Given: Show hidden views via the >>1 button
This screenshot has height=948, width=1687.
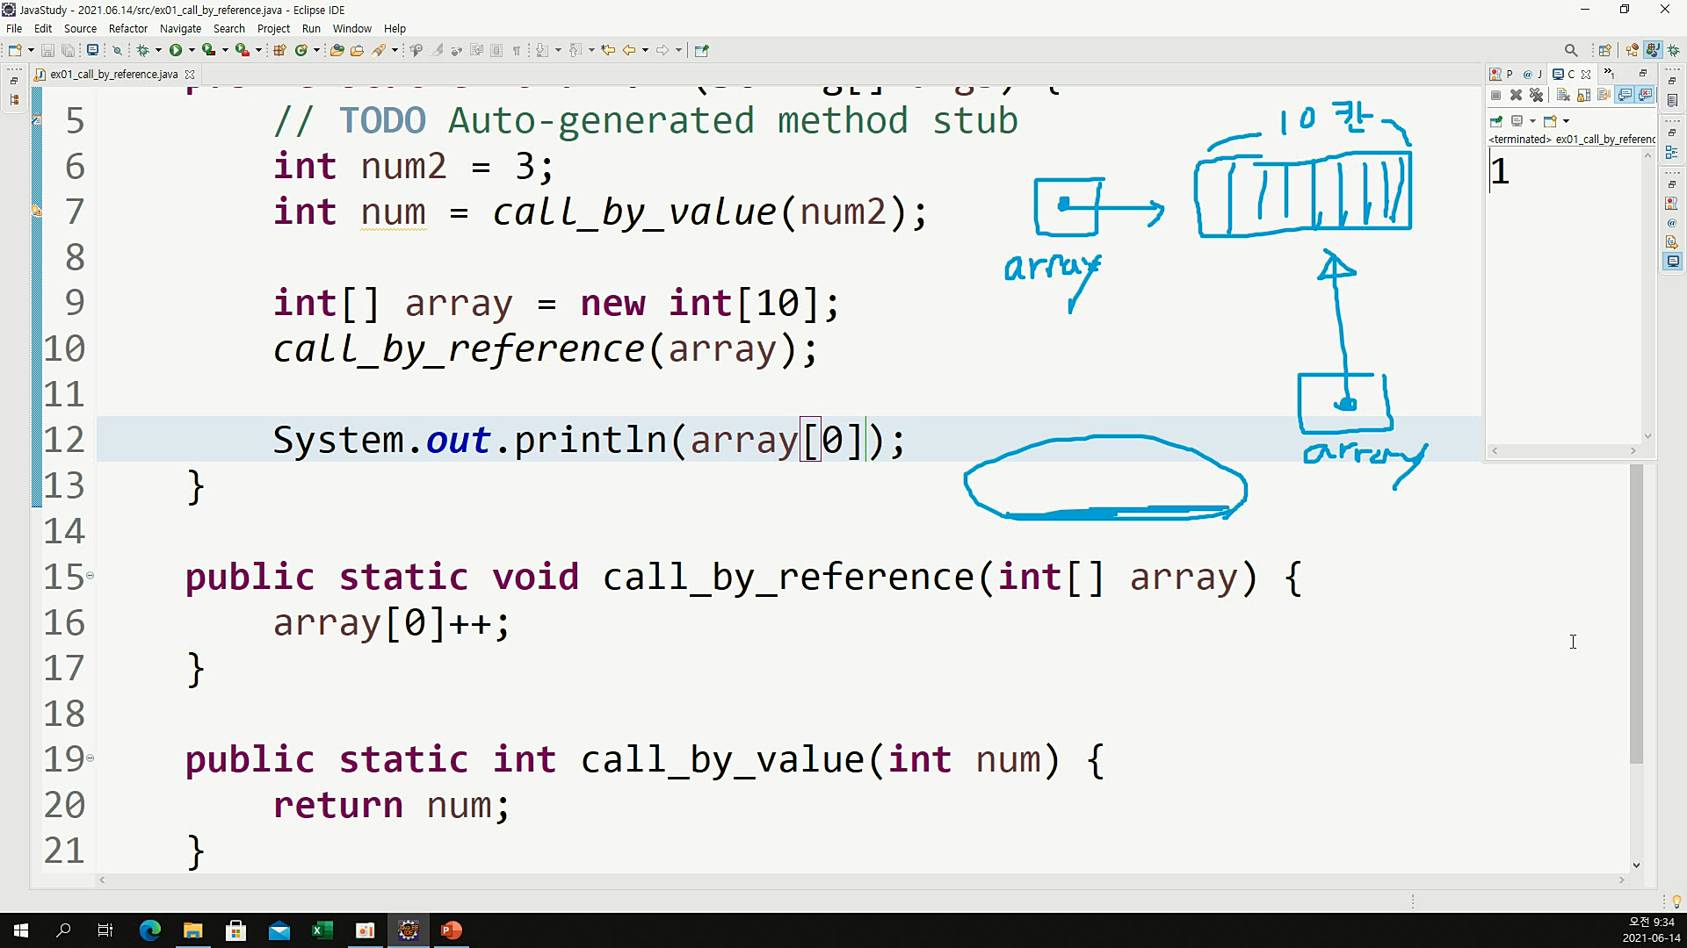Looking at the screenshot, I should coord(1609,74).
